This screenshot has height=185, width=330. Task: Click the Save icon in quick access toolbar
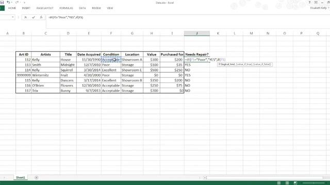coord(2,2)
